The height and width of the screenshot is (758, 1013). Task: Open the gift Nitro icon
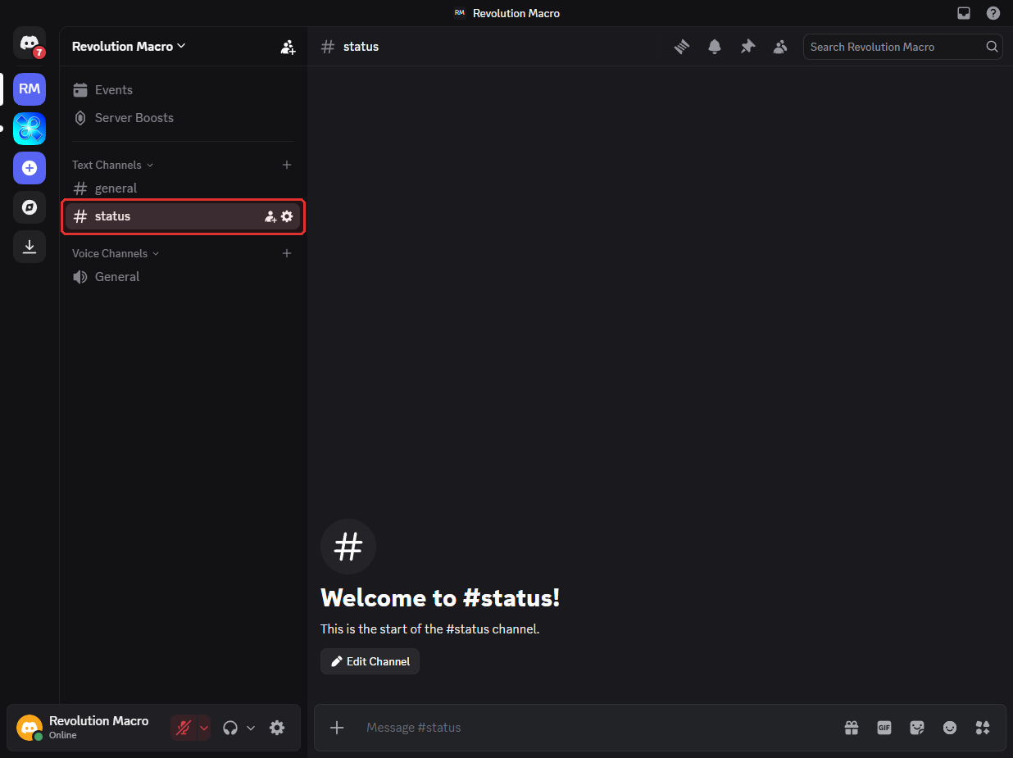(x=852, y=728)
